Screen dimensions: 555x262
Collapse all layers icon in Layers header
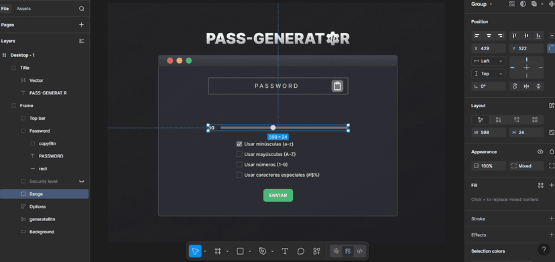pyautogui.click(x=81, y=41)
